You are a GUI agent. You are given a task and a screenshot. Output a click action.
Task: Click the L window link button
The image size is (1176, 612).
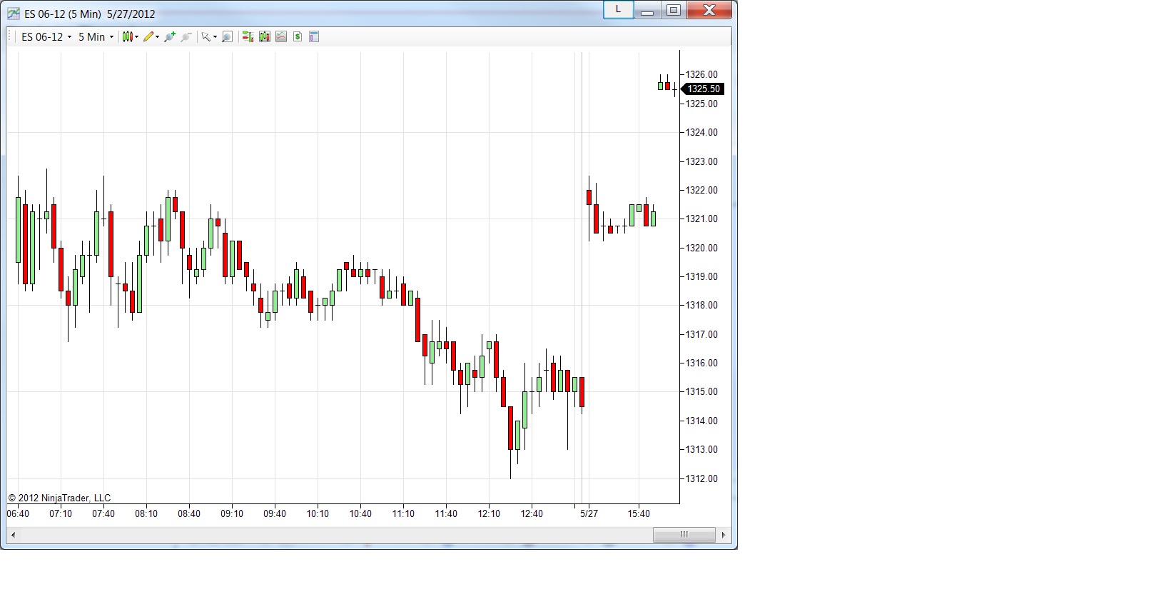[618, 10]
